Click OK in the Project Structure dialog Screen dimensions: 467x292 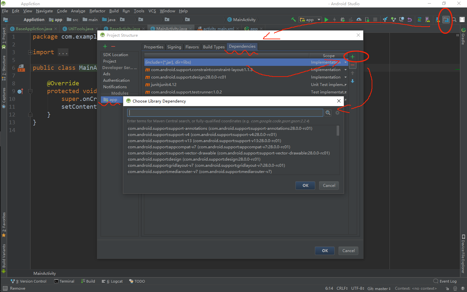[325, 251]
